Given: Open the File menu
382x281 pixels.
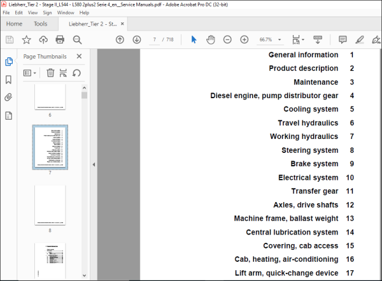Looking at the screenshot, I should [x=6, y=13].
